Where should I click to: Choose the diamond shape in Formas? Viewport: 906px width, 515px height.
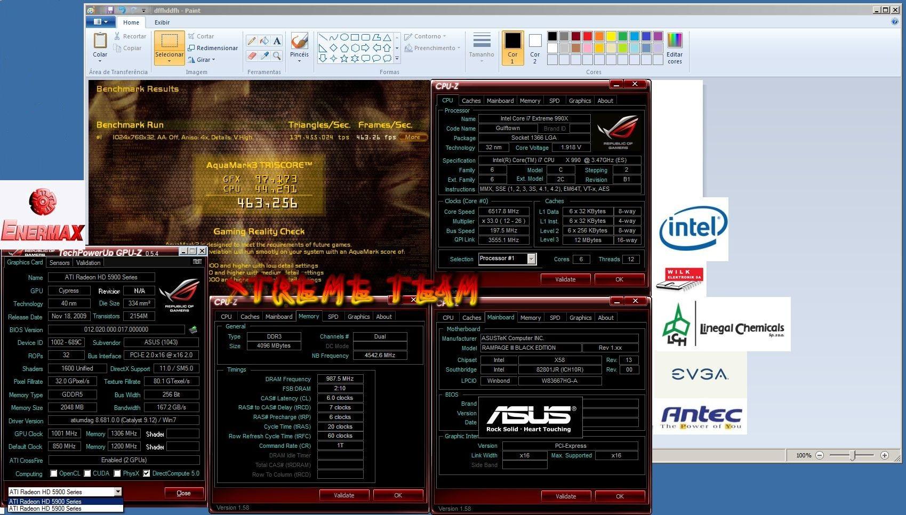[333, 48]
